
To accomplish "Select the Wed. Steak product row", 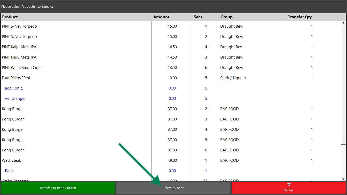I will pyautogui.click(x=171, y=160).
